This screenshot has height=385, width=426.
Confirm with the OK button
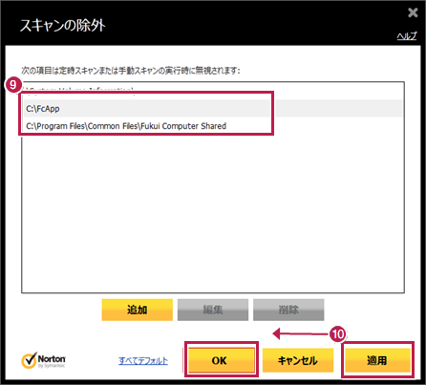click(x=222, y=360)
